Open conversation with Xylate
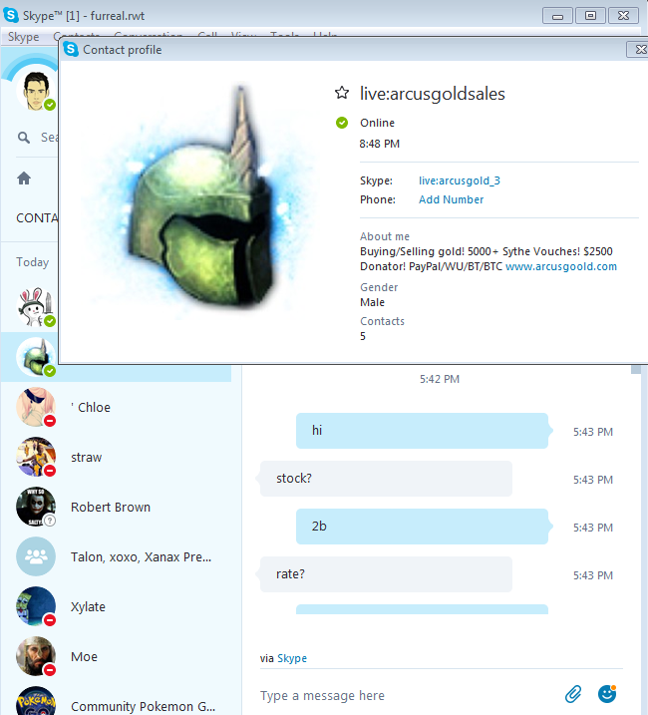 point(116,606)
